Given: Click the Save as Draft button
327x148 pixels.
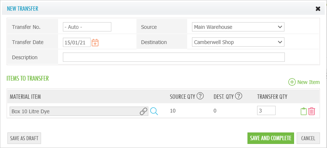Looking at the screenshot, I should (24, 138).
